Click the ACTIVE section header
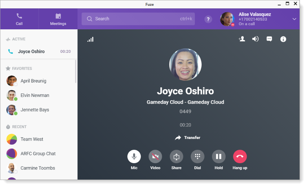Image resolution: width=307 pixels, height=187 pixels. (16, 39)
